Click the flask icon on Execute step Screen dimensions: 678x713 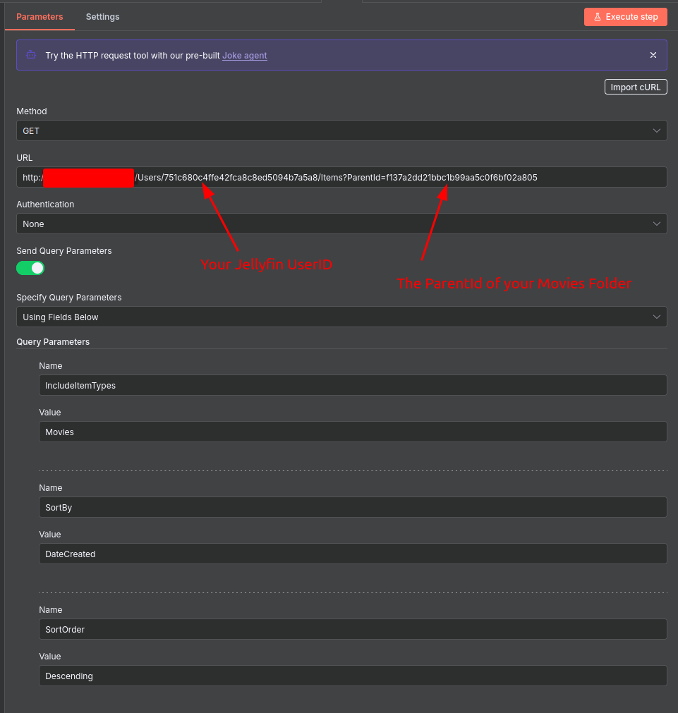coord(598,17)
